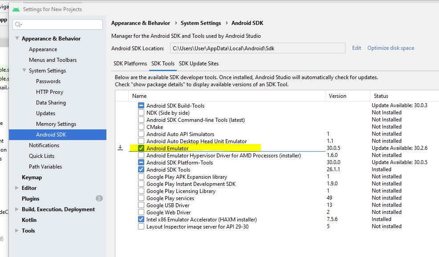The height and width of the screenshot is (257, 439).
Task: Toggle Android SDK Platform-Tools checkbox
Action: 141,162
